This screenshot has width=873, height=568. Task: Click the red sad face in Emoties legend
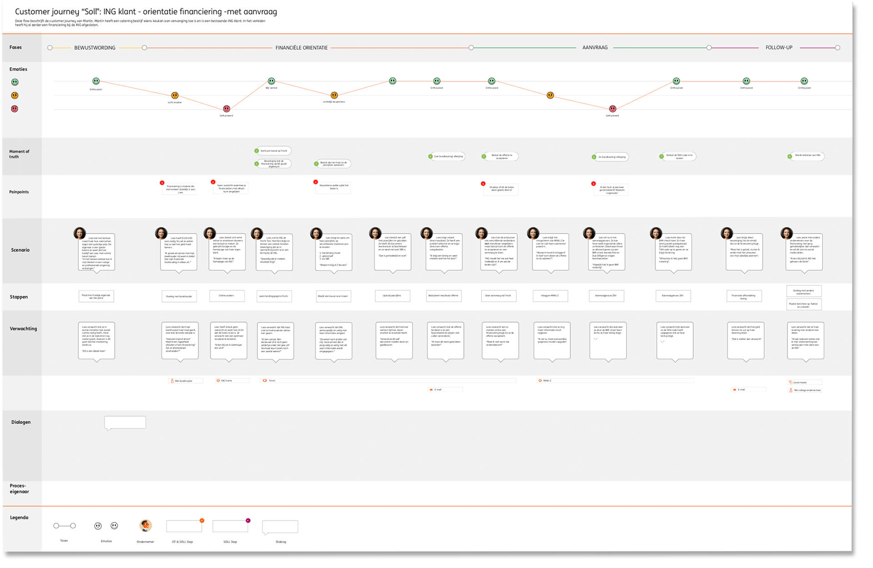pyautogui.click(x=15, y=109)
